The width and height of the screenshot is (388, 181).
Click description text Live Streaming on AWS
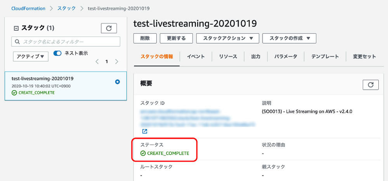(307, 111)
